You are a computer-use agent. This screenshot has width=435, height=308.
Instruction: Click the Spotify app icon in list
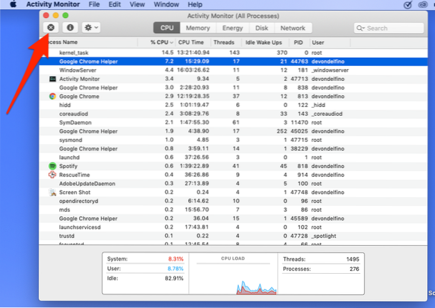pos(52,166)
